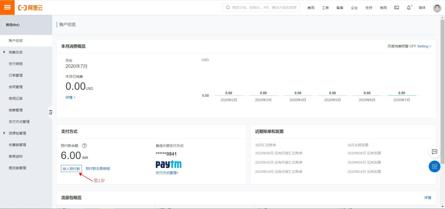
Task: Click the question mark beside prepaid balance
Action: 84,146
